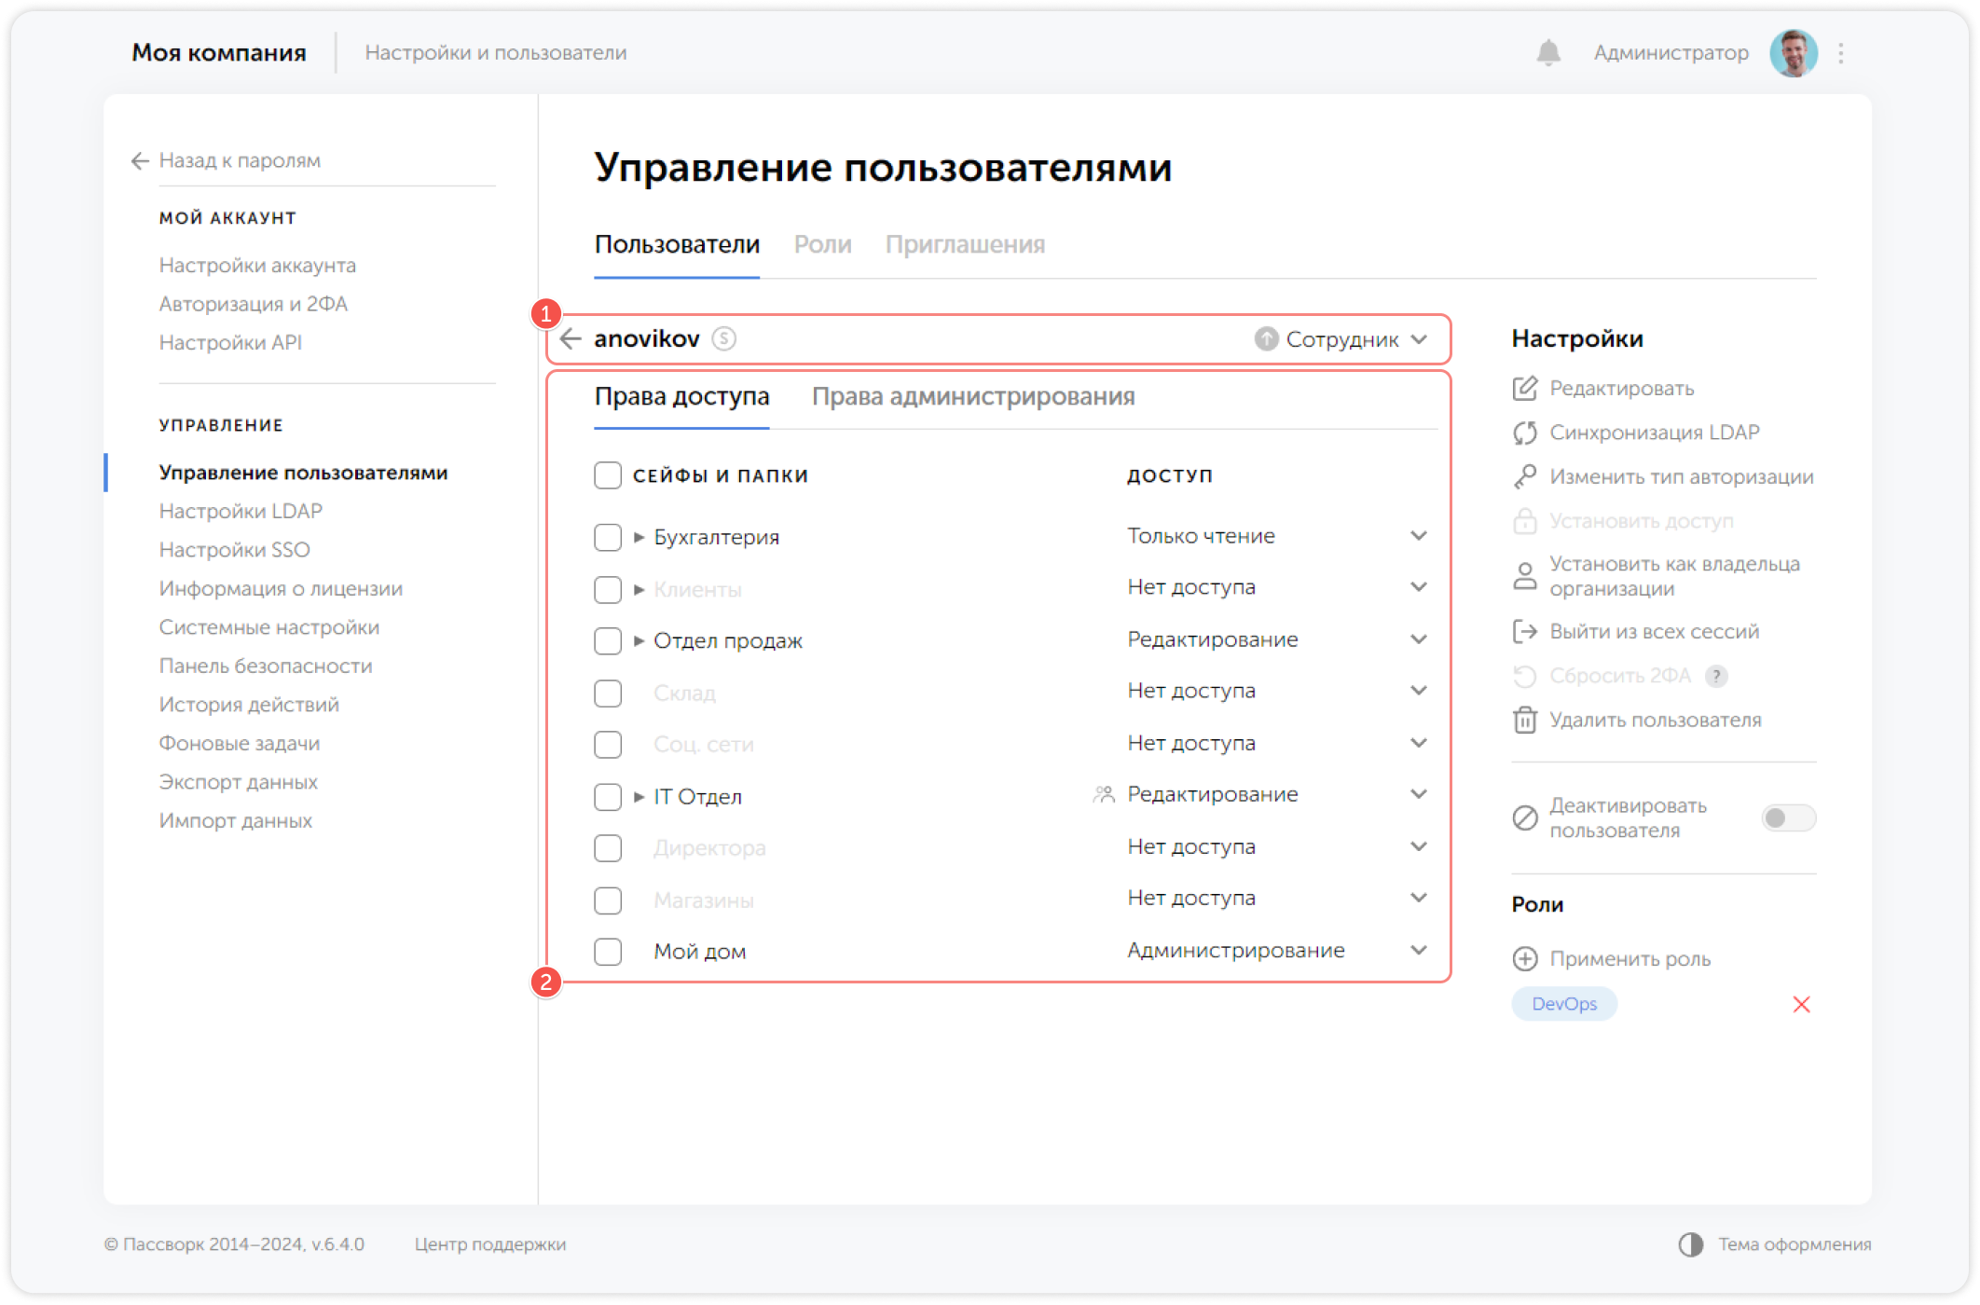This screenshot has width=1980, height=1305.
Task: Click the Установить как владельца организации icon
Action: tap(1525, 575)
